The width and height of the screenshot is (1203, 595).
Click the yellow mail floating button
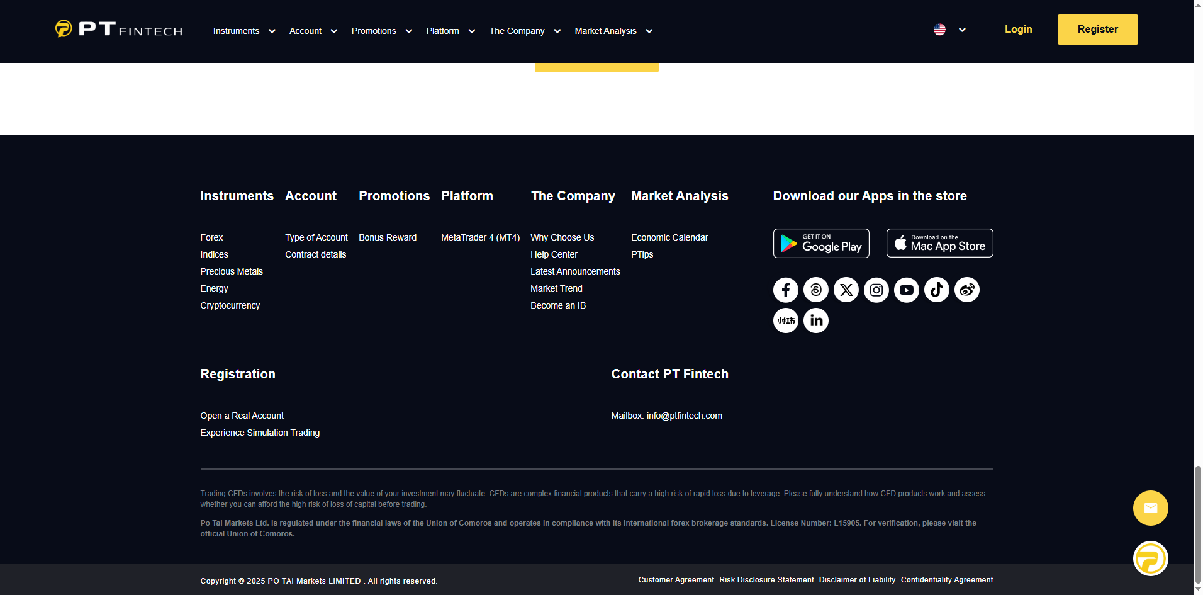(x=1150, y=508)
